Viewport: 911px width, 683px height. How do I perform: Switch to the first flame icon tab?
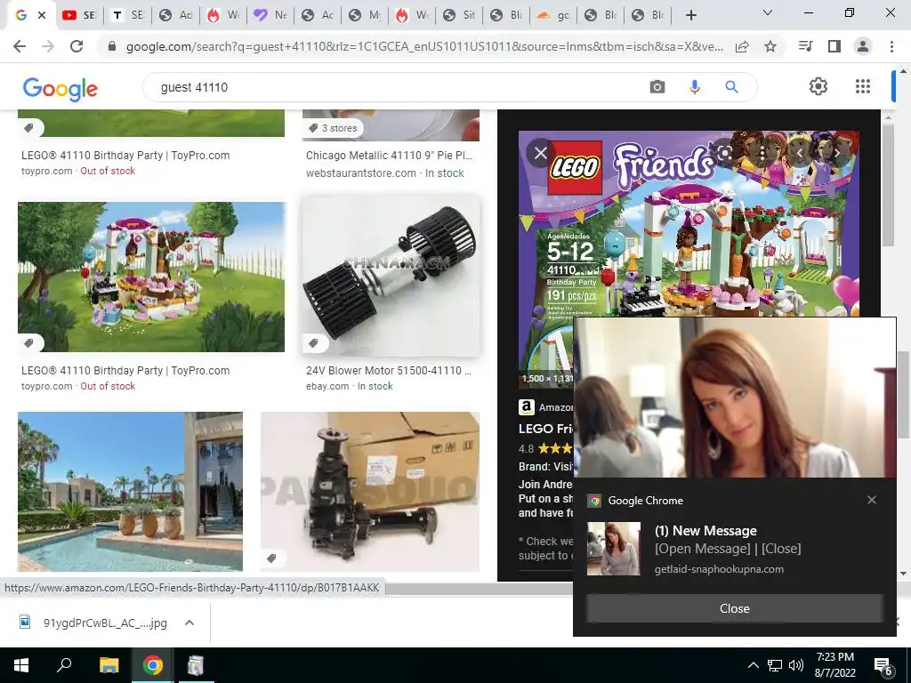click(x=222, y=15)
